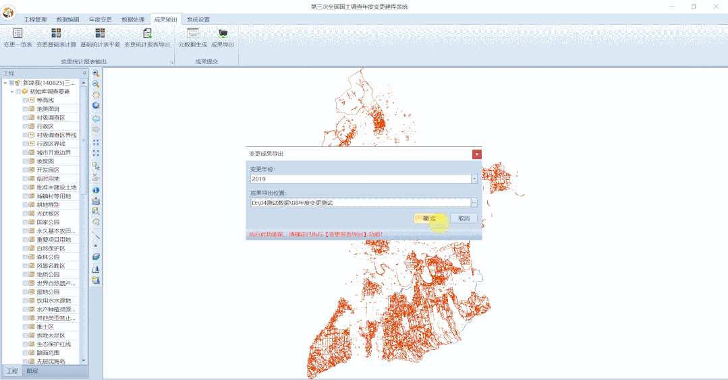The width and height of the screenshot is (728, 380).
Task: Activate the pan hand tool
Action: click(96, 95)
